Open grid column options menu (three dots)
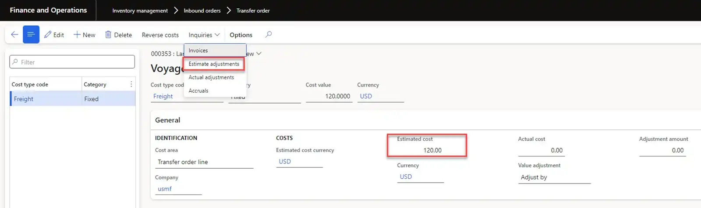 131,84
